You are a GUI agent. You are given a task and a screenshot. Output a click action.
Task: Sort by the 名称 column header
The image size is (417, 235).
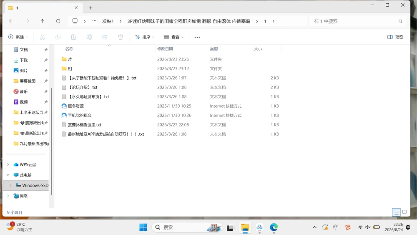69,49
